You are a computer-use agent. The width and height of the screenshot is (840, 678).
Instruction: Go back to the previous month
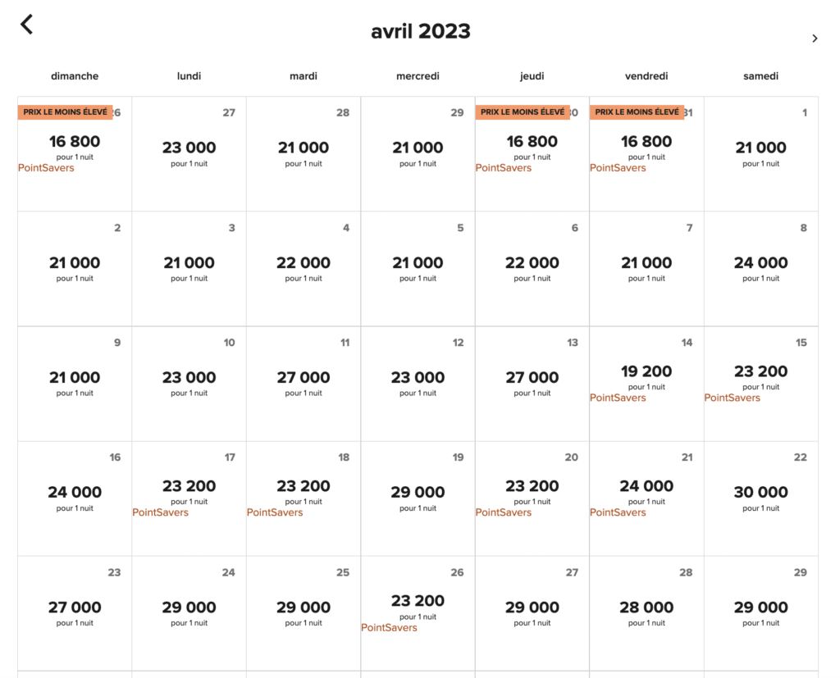pos(26,24)
